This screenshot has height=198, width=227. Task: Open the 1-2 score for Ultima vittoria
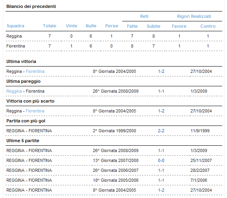coord(161,71)
